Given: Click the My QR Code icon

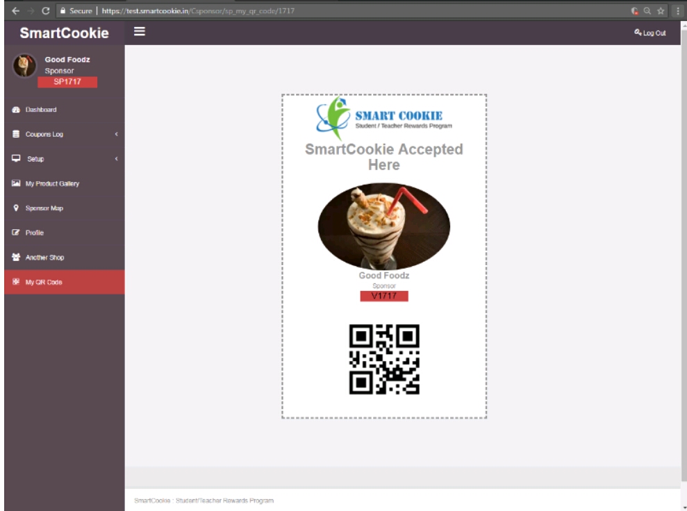Looking at the screenshot, I should pos(15,282).
